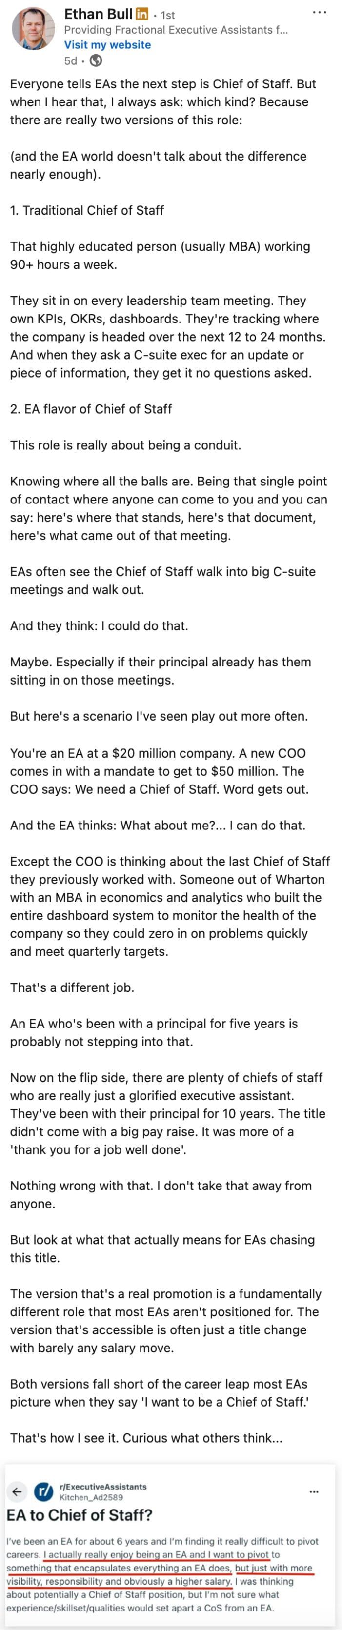The width and height of the screenshot is (342, 1631).
Task: Click the r/ExecutiveAssistants subreddit name
Action: (x=102, y=1486)
